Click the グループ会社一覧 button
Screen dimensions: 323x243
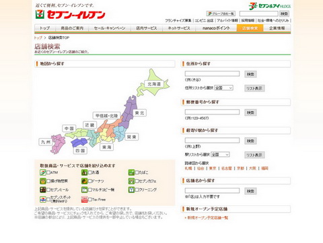[x=221, y=13]
